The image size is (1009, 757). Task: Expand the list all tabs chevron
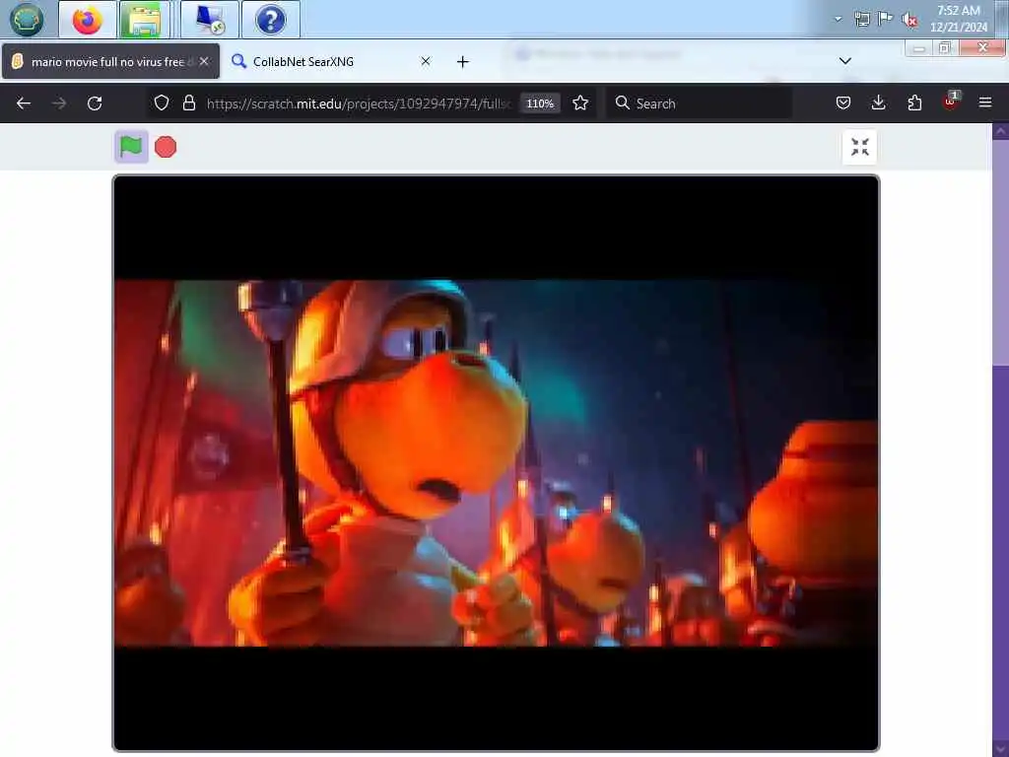coord(845,61)
